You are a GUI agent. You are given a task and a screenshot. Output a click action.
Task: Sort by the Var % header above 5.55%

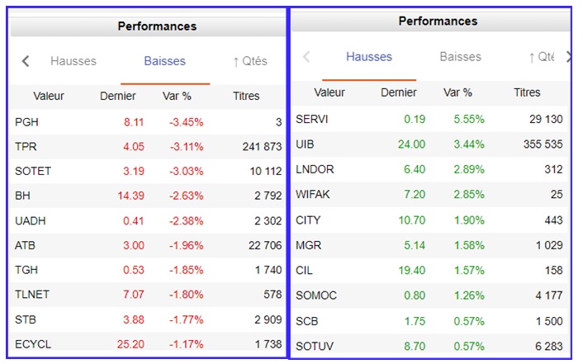pyautogui.click(x=457, y=92)
